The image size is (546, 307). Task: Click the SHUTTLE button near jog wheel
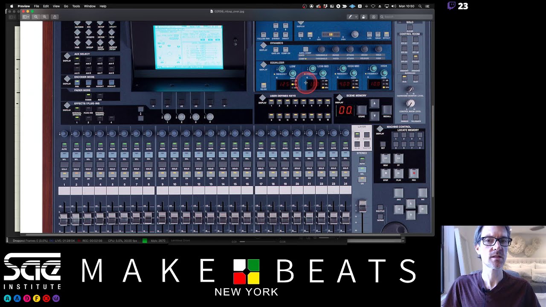[x=380, y=208]
